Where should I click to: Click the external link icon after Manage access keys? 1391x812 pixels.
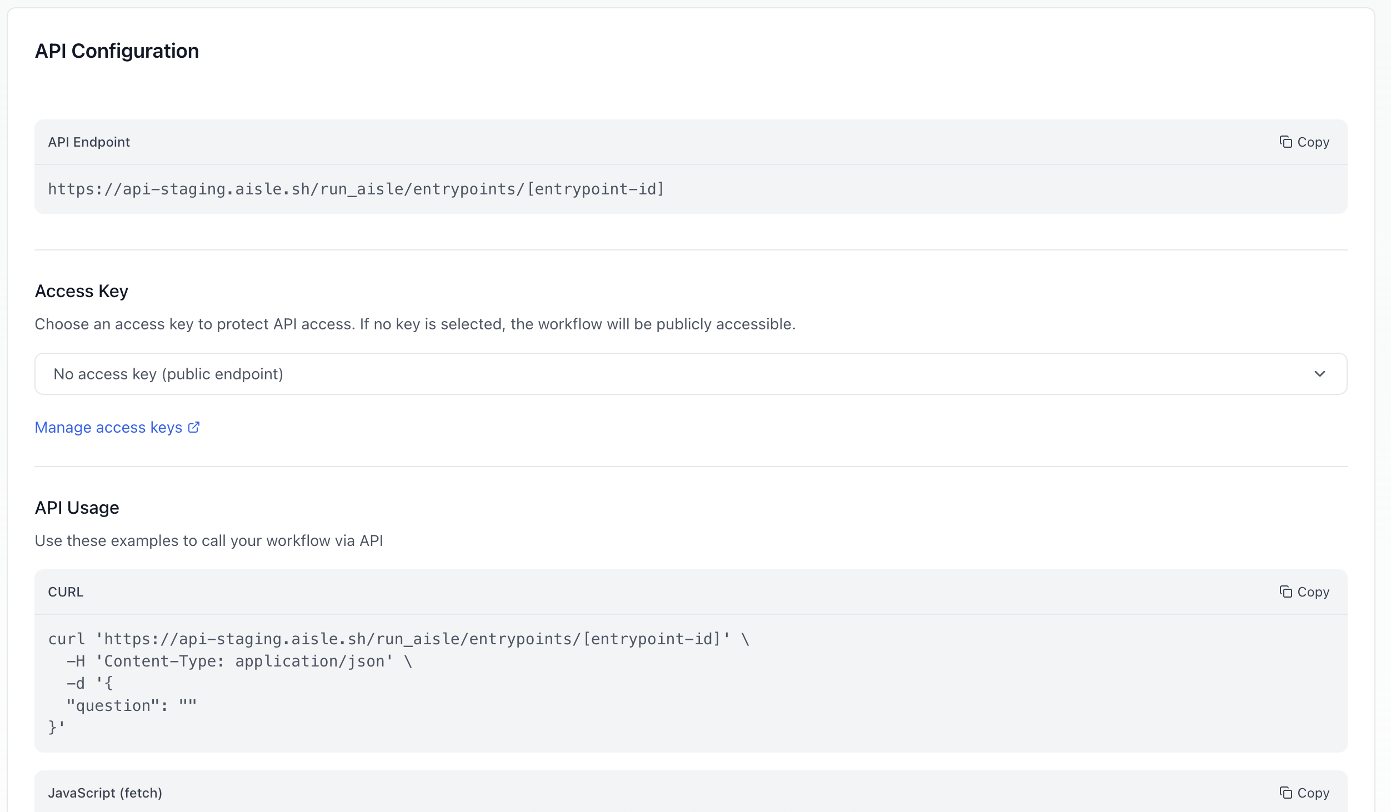tap(193, 427)
